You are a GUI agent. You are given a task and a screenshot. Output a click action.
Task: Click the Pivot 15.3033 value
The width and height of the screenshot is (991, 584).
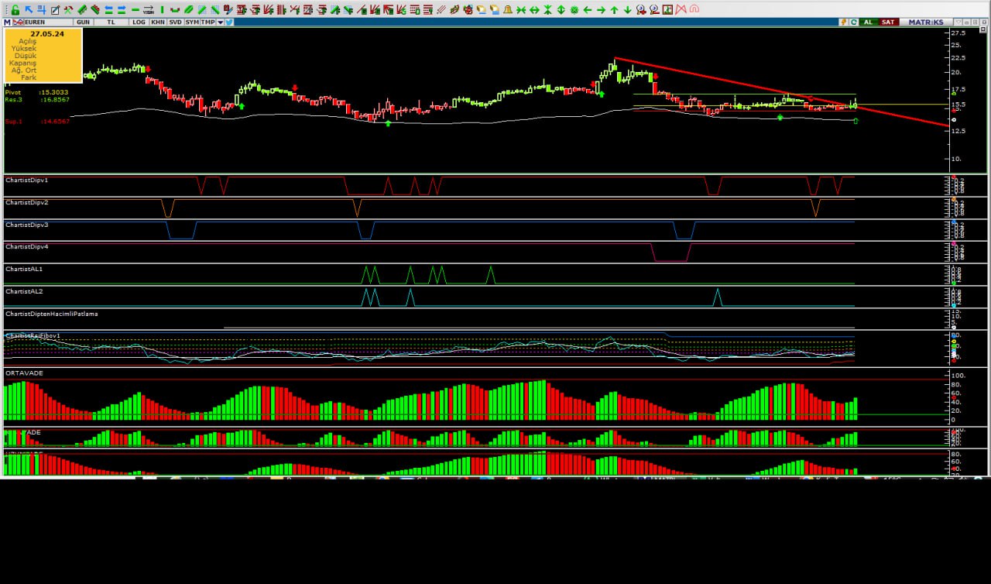coord(54,92)
